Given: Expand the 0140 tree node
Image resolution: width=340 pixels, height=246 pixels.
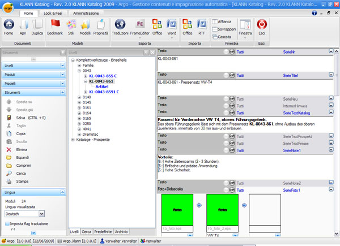Looking at the screenshot, I should click(79, 97).
